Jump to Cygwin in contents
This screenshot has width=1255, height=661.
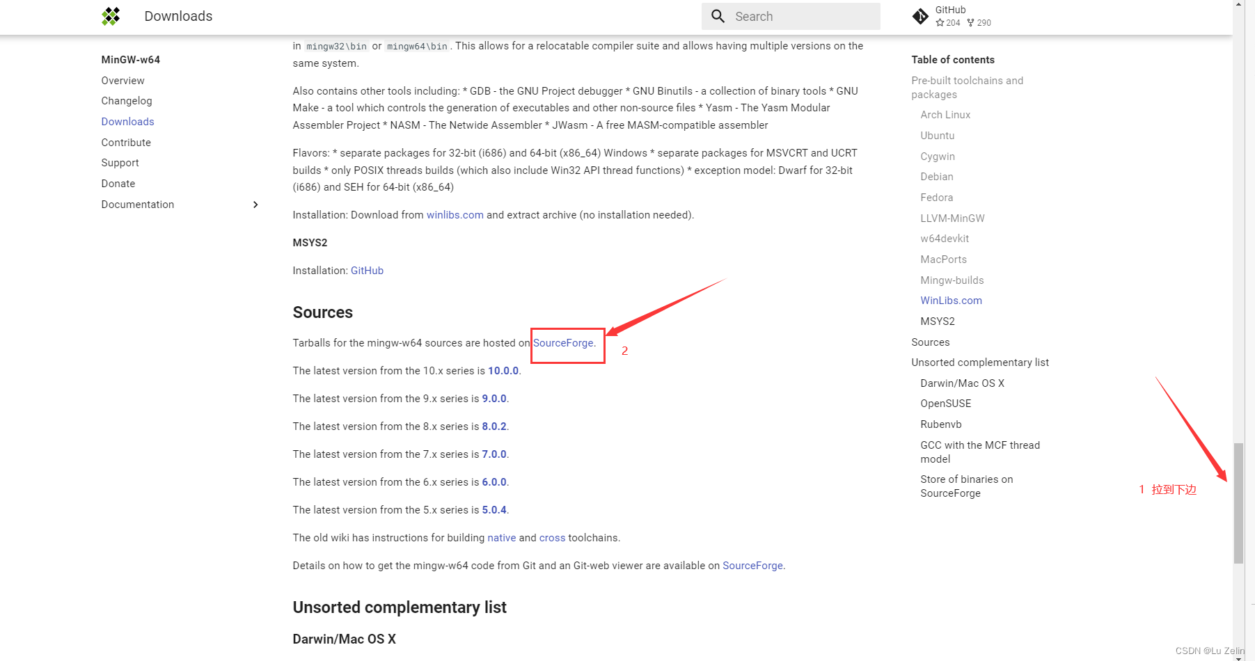(x=938, y=157)
